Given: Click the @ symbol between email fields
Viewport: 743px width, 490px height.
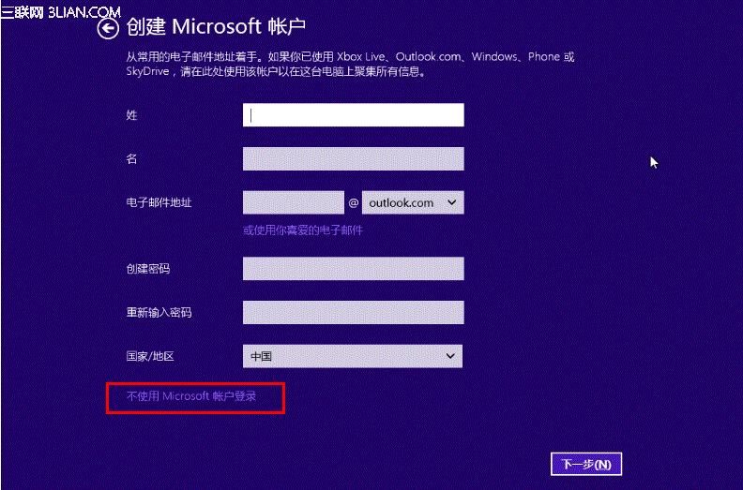Looking at the screenshot, I should (354, 202).
